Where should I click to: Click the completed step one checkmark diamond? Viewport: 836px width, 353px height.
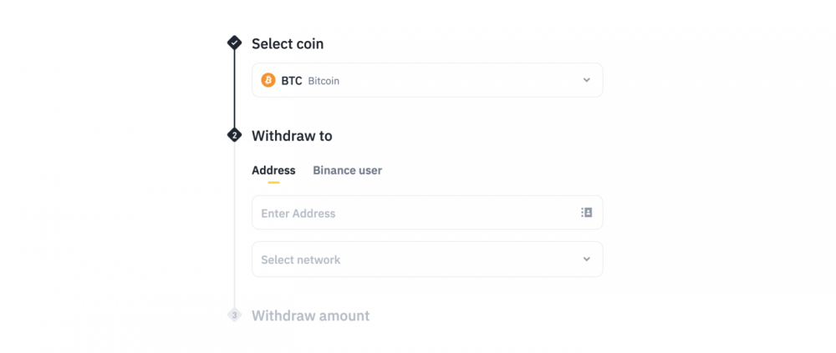[x=235, y=42]
